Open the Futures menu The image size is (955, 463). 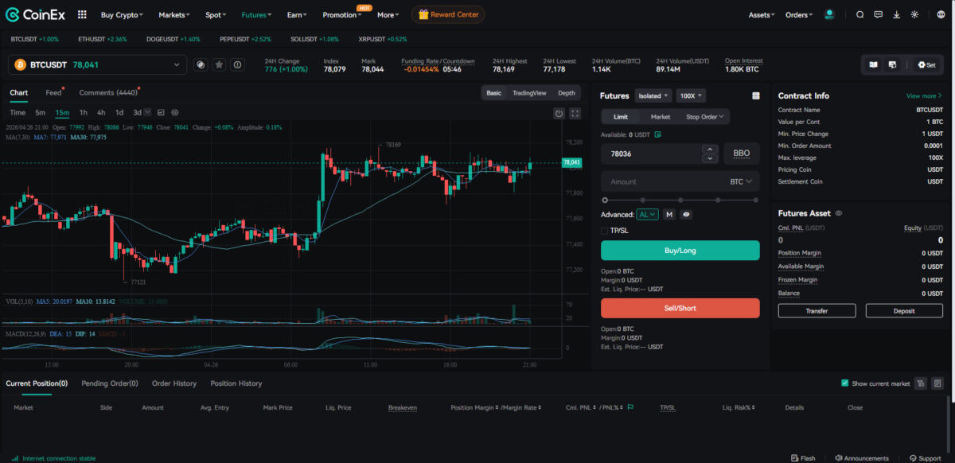256,14
